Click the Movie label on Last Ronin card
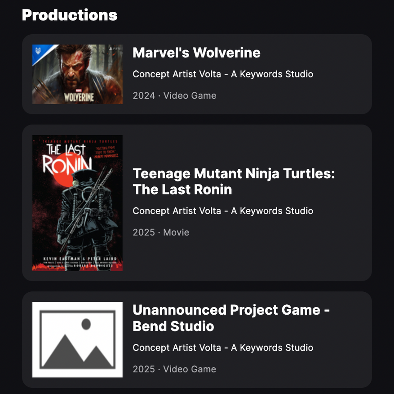Viewport: 394px width, 394px height. pos(176,232)
